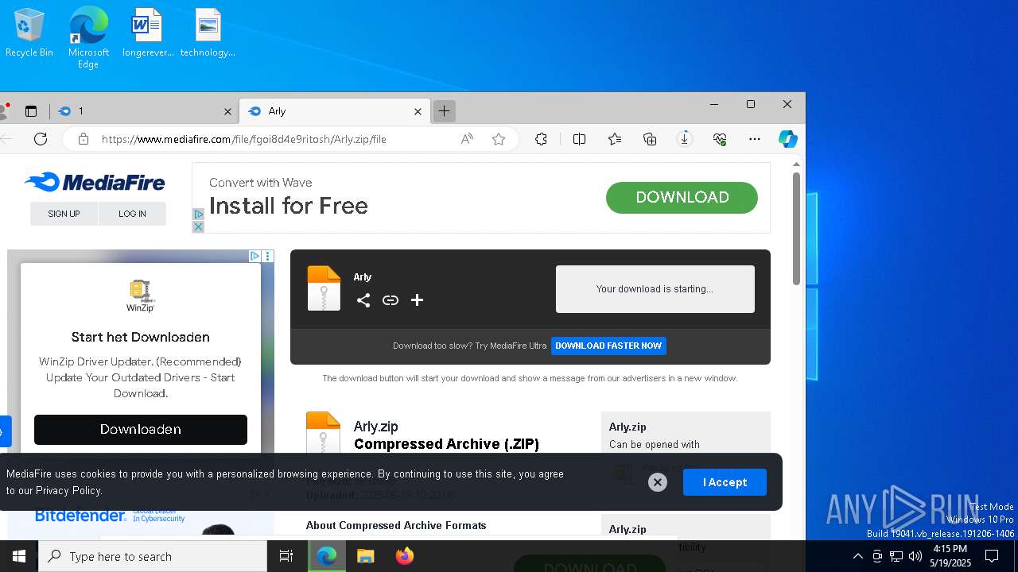Copy link for Arly file
Image resolution: width=1018 pixels, height=572 pixels.
[x=390, y=300]
